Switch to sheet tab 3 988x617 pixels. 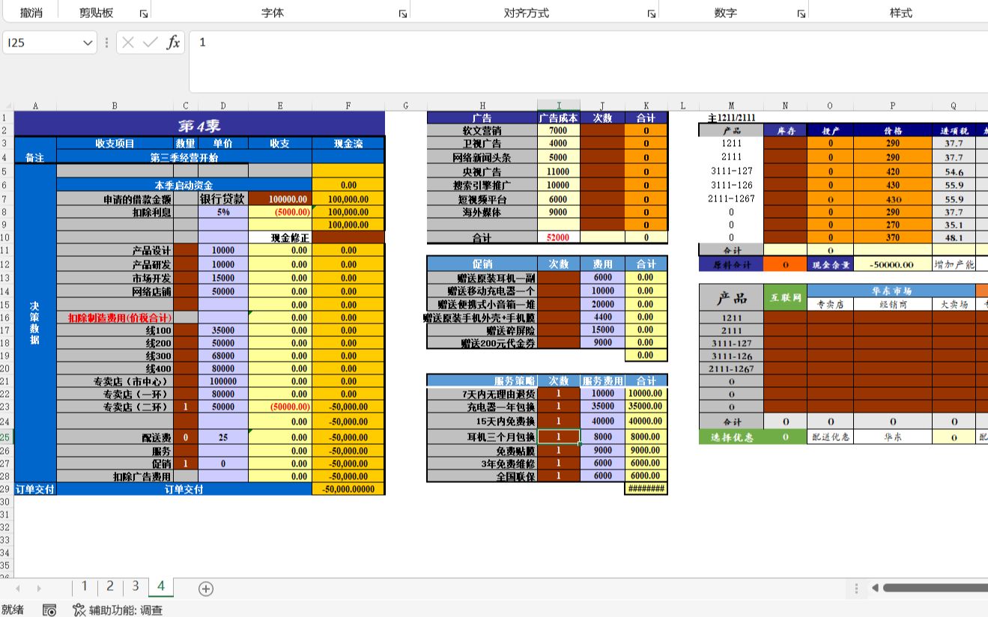click(x=135, y=586)
